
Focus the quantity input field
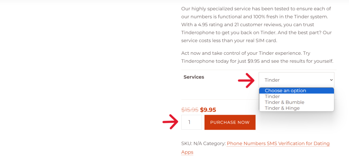[191, 122]
